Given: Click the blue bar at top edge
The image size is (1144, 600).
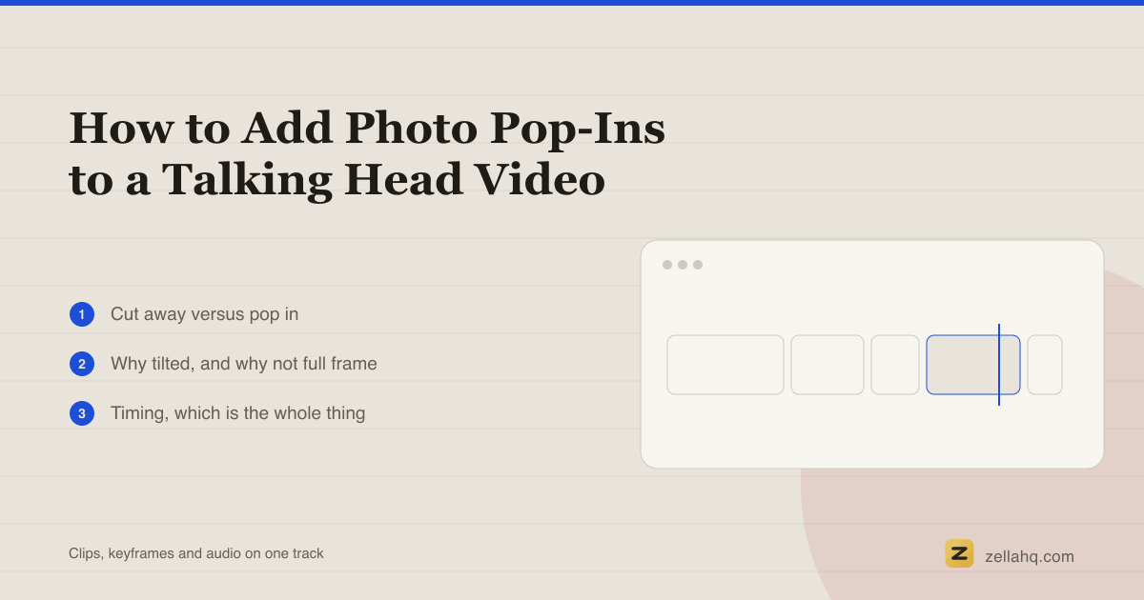Looking at the screenshot, I should 572,3.
